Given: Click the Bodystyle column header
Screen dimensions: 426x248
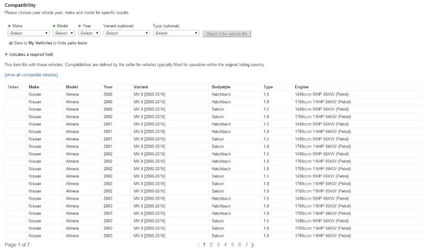Looking at the screenshot, I should pos(221,87).
